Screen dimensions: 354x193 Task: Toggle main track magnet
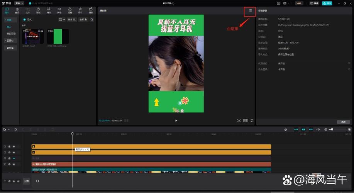pos(296,129)
